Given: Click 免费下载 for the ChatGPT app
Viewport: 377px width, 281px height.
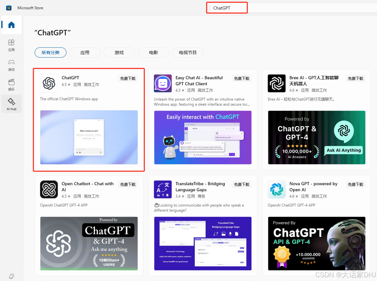Looking at the screenshot, I should [128, 79].
